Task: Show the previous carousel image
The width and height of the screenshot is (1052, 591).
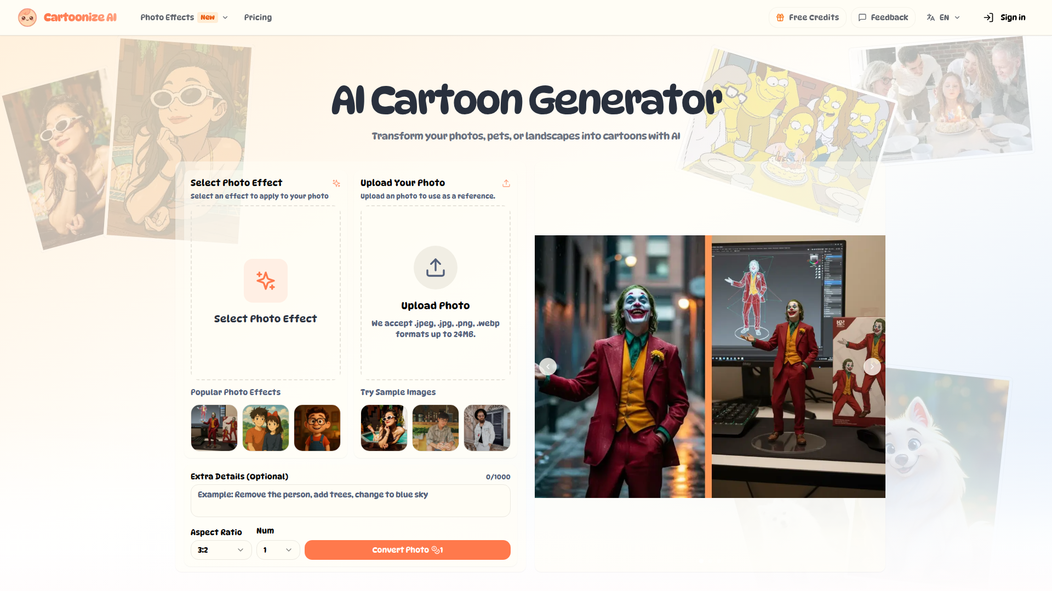Action: coord(548,367)
